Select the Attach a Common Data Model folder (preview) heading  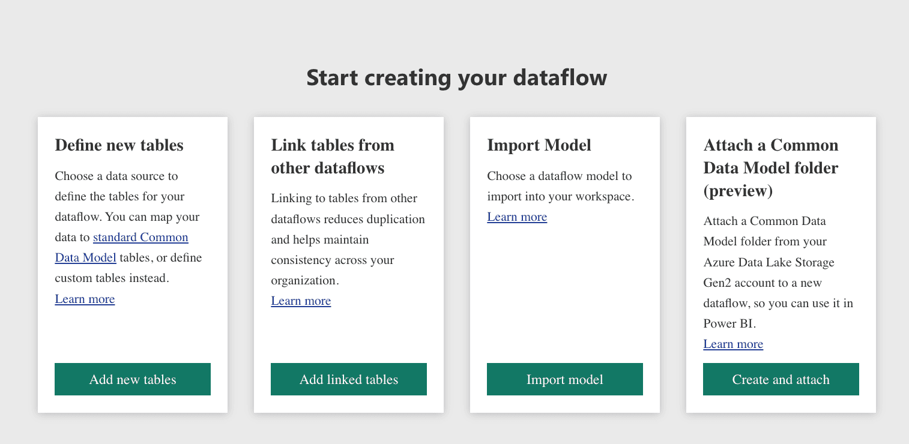(x=771, y=168)
